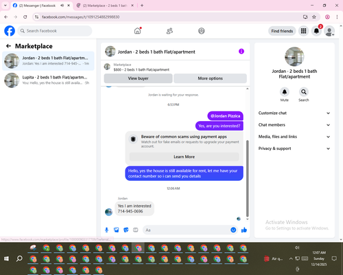Open the Groups icon in top navigation
This screenshot has width=343, height=275.
click(x=202, y=31)
